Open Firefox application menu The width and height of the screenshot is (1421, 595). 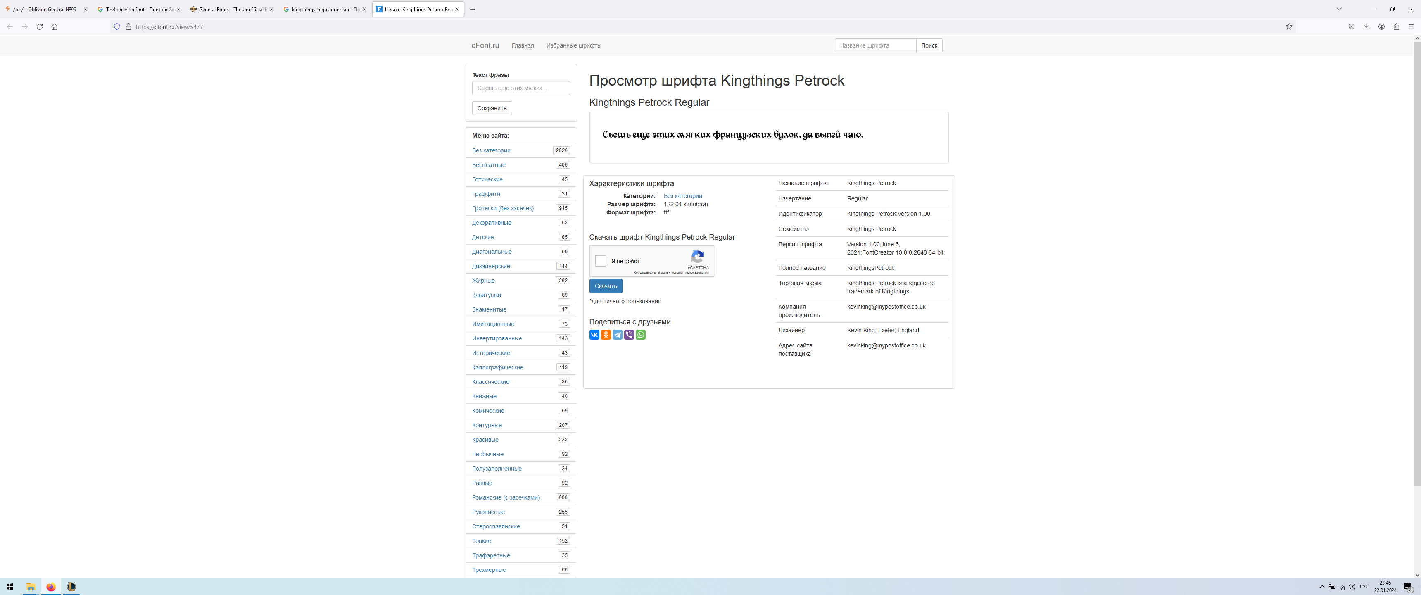click(x=1411, y=26)
